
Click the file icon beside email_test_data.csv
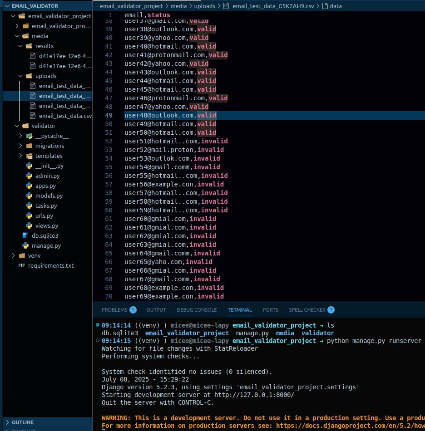(33, 116)
